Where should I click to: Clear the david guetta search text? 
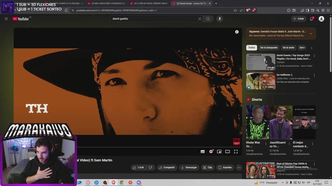[200, 19]
